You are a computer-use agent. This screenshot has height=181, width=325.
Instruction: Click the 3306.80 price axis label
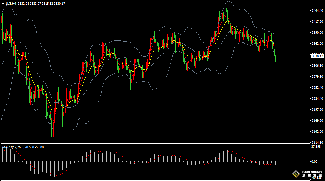318,66
